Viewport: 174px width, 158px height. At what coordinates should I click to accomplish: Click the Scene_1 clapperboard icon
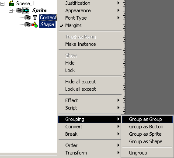pos(11,3)
